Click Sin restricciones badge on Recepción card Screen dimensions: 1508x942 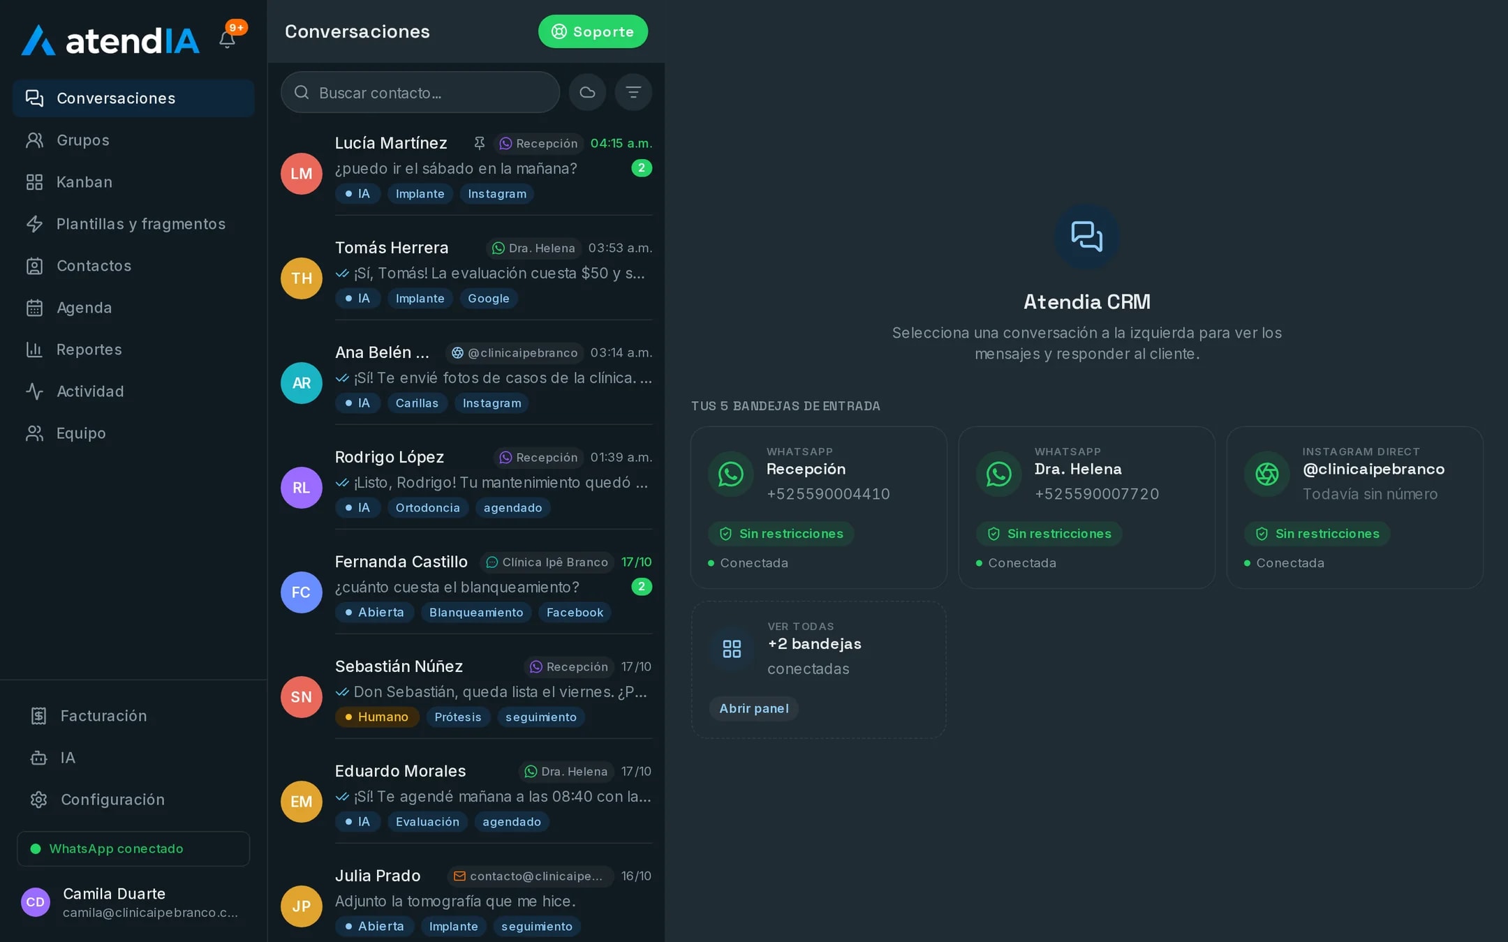tap(781, 534)
